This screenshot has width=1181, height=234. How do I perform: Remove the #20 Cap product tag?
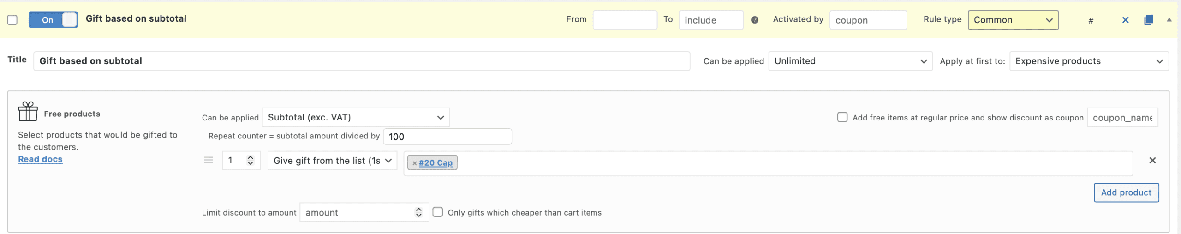click(x=414, y=163)
